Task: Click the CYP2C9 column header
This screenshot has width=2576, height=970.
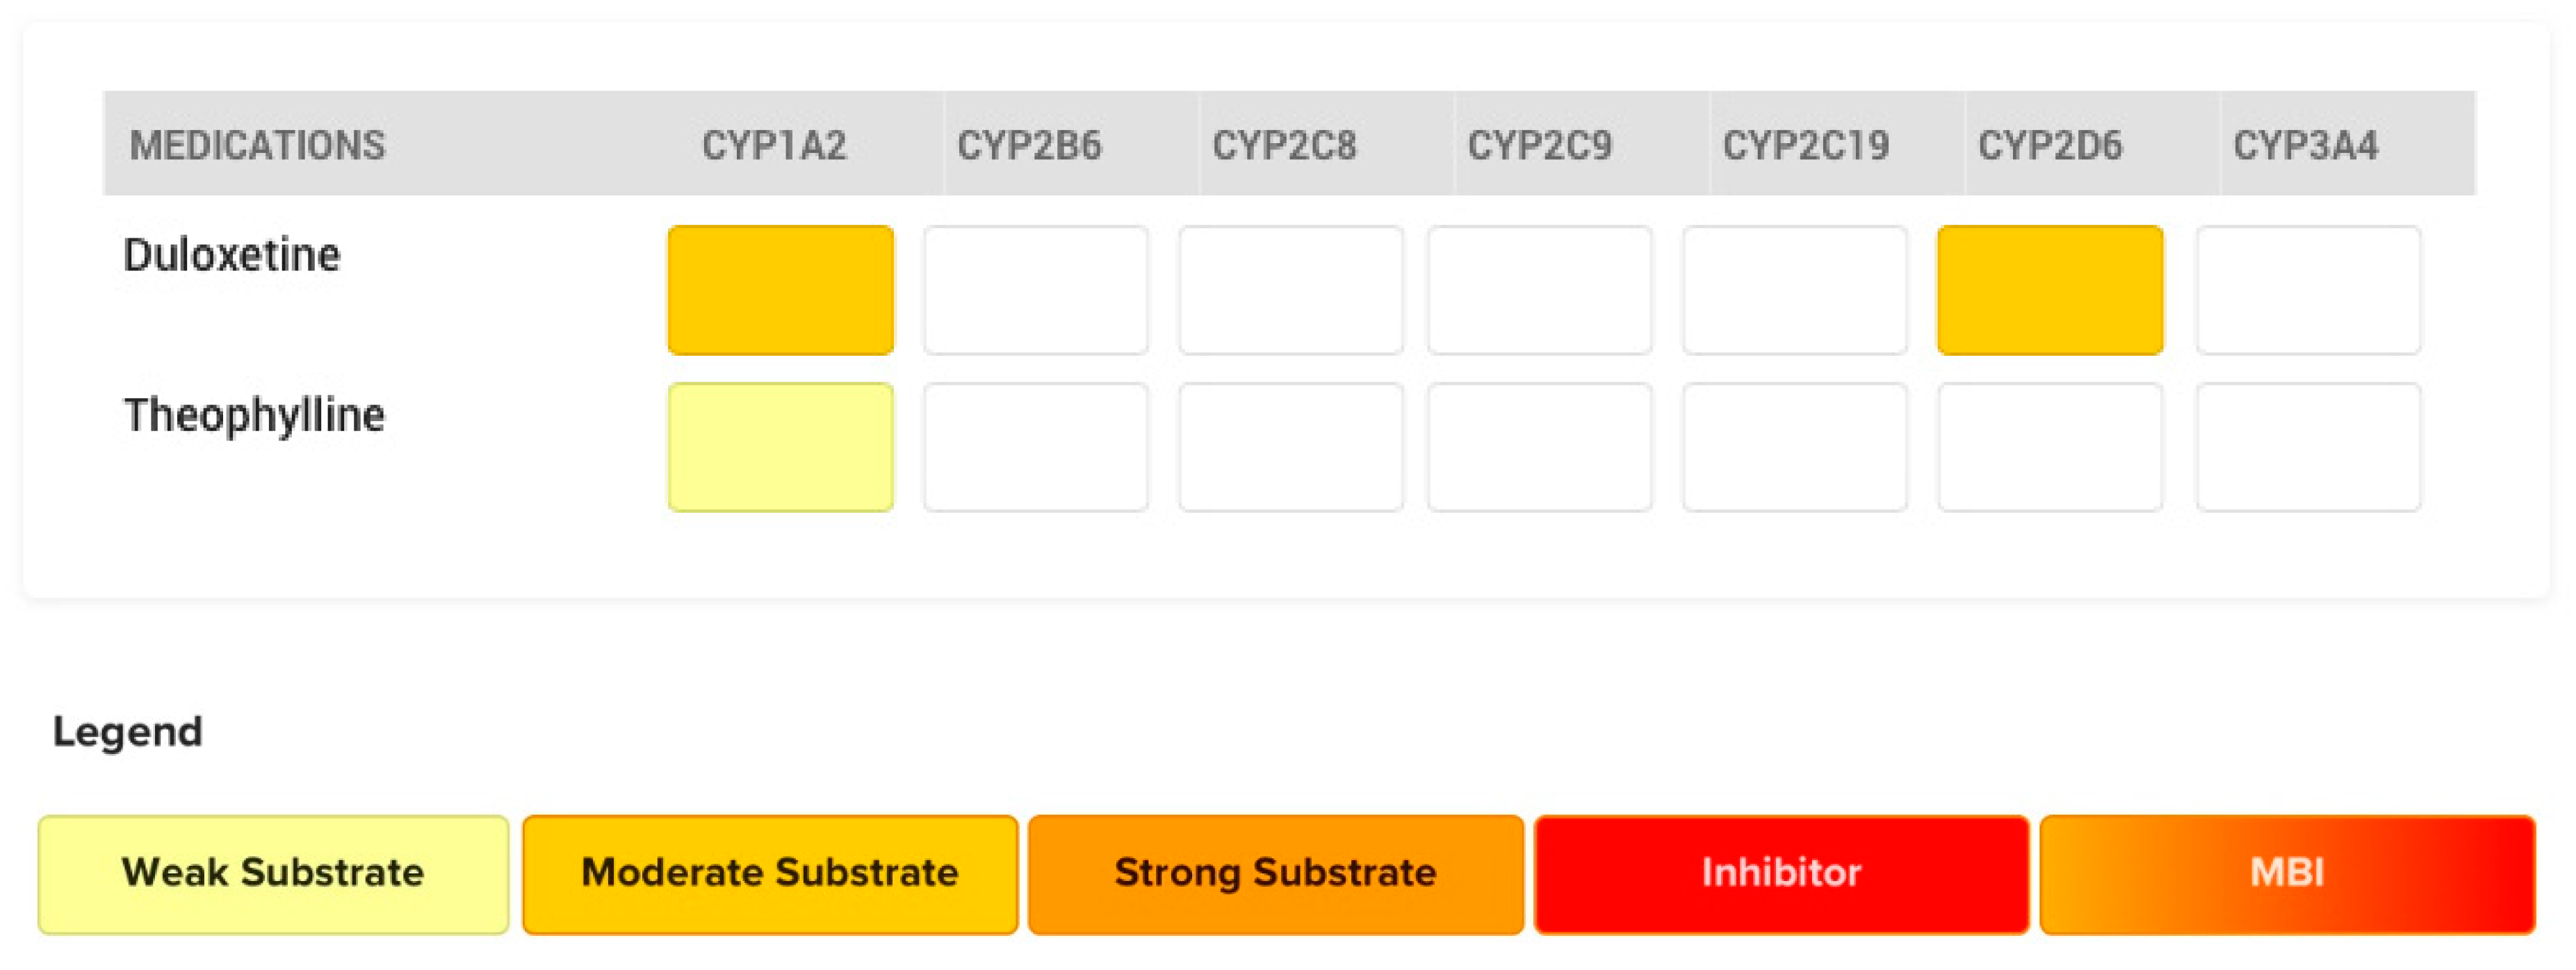Action: [x=1540, y=146]
